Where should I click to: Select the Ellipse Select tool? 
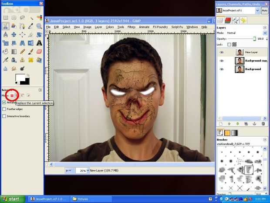pos(14,17)
